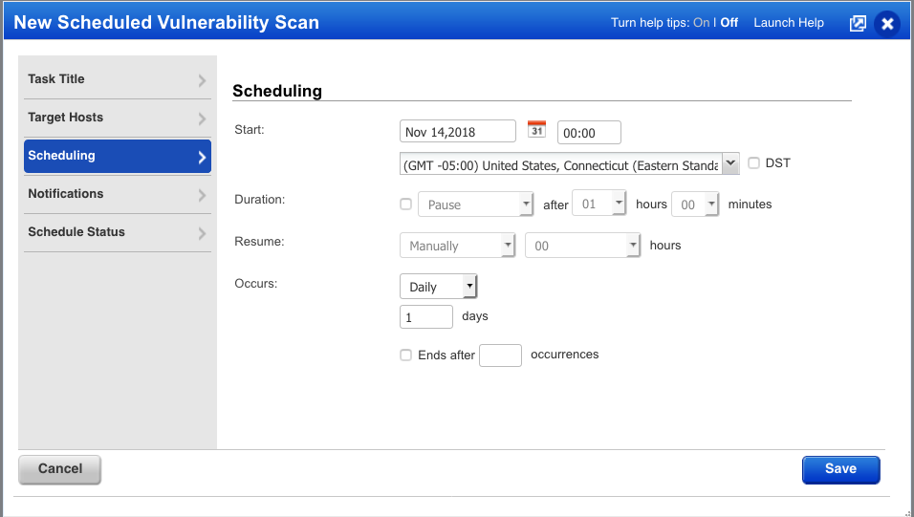Tick the Duration checkbox
Viewport: 914px width, 517px height.
(405, 204)
